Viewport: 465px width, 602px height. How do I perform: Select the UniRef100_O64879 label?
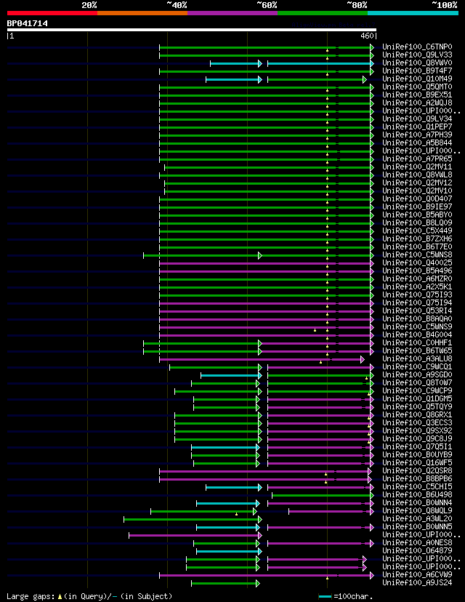click(x=417, y=550)
